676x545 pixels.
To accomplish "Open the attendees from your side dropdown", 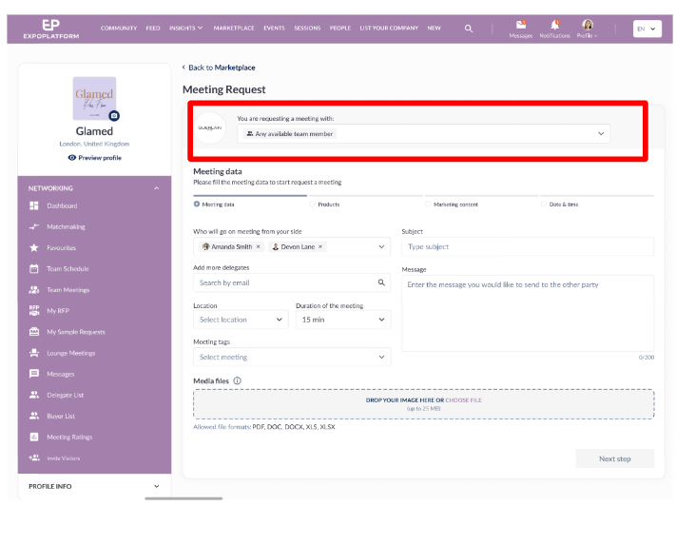I will coord(292,246).
